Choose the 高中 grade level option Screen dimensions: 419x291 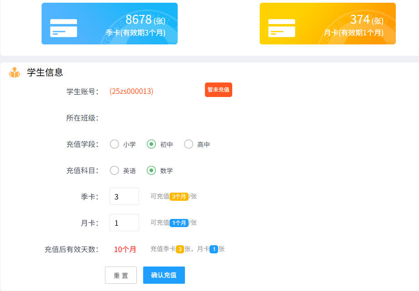click(x=189, y=145)
